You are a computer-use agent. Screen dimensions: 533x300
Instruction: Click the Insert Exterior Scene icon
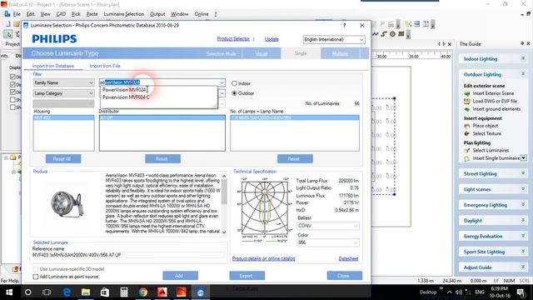click(467, 93)
